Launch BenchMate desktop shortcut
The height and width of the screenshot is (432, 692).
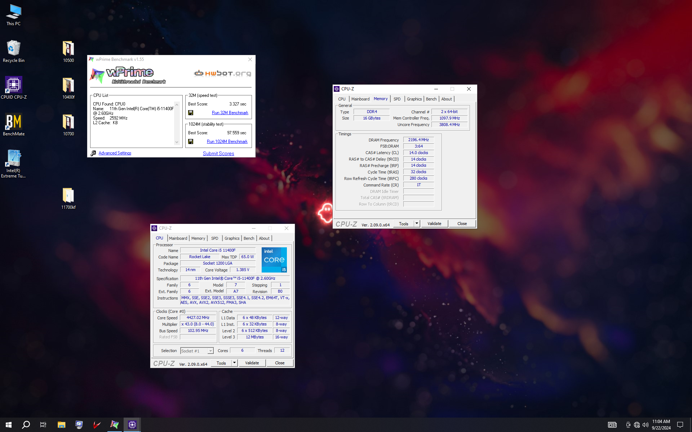14,125
